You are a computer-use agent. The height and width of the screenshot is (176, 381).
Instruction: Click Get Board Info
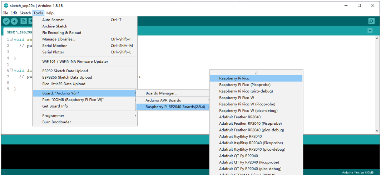click(85, 106)
